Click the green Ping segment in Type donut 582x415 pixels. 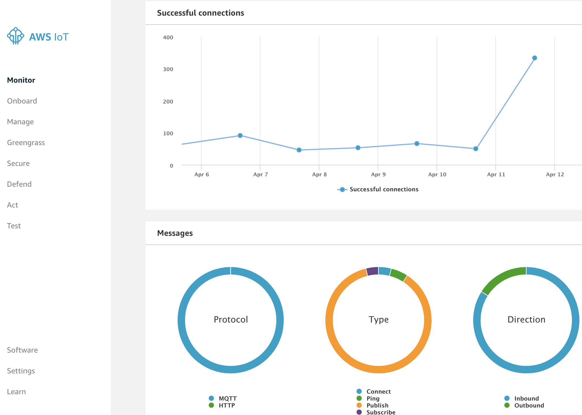[x=398, y=275]
